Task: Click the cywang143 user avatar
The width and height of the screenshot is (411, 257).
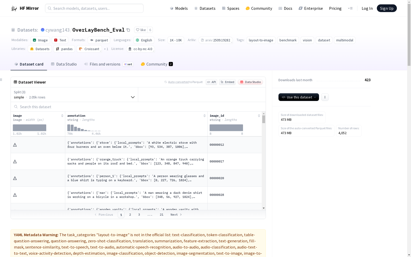Action: pyautogui.click(x=43, y=30)
